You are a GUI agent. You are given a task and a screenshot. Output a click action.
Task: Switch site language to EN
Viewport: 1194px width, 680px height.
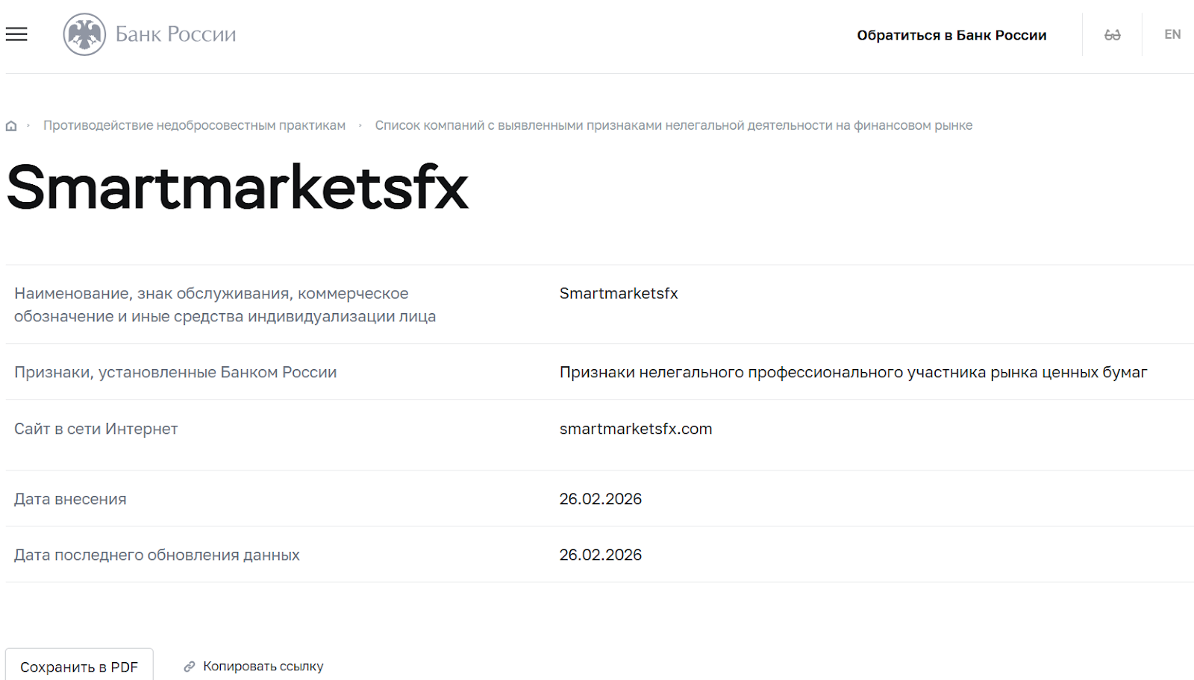click(1172, 34)
